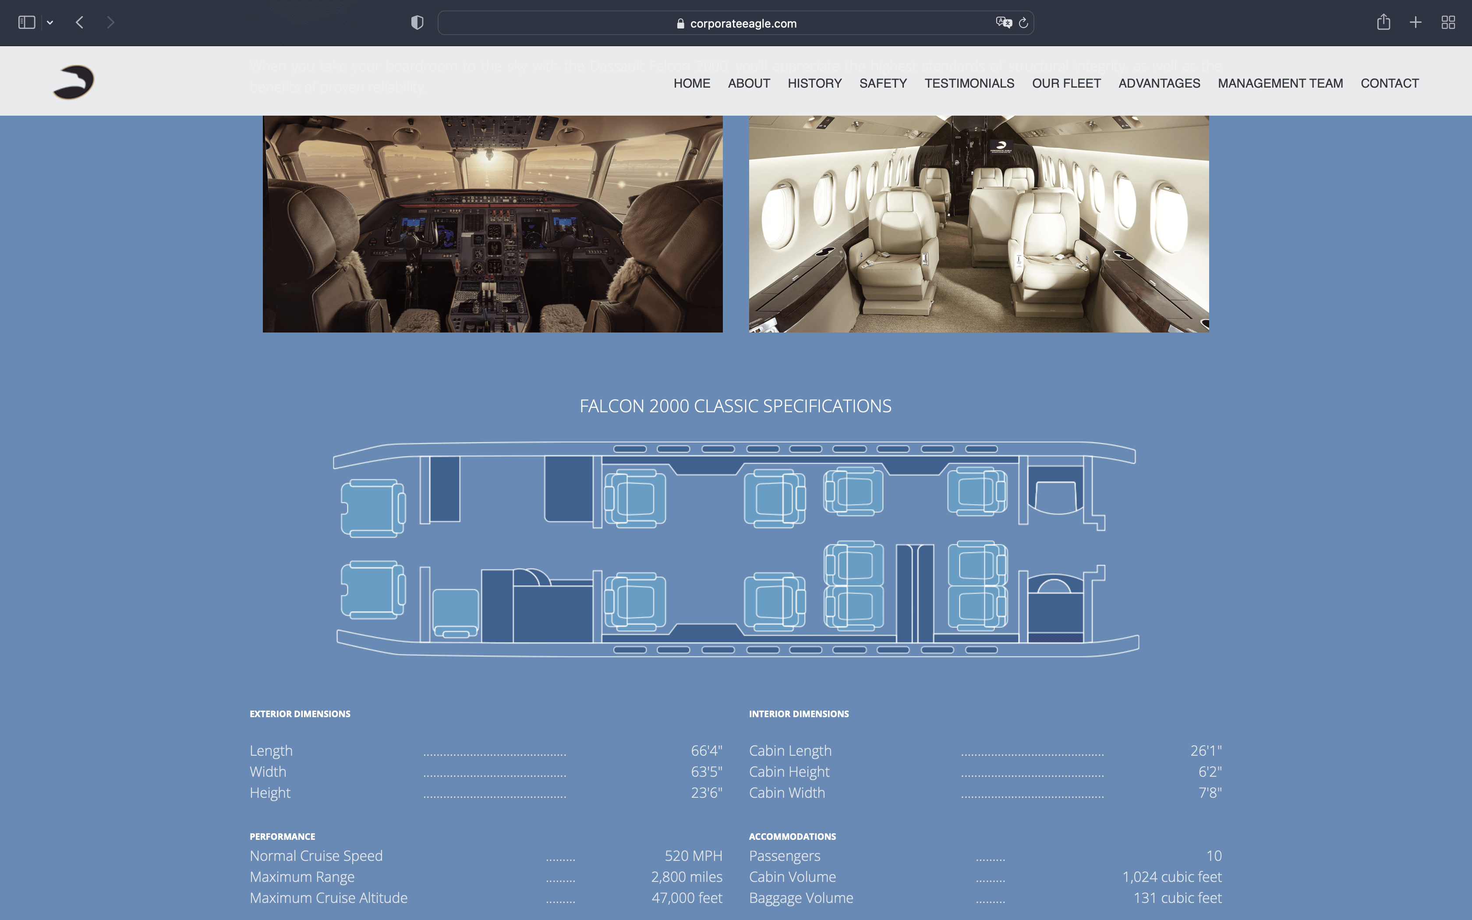Click the 2,800 miles value
Image resolution: width=1472 pixels, height=920 pixels.
pyautogui.click(x=687, y=877)
